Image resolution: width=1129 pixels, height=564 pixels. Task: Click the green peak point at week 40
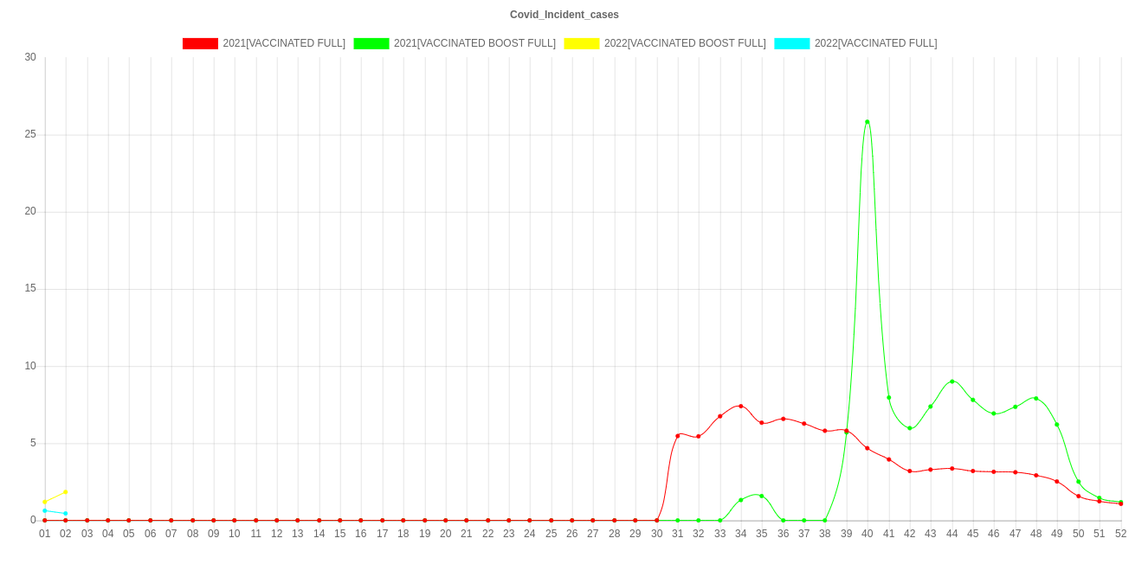pyautogui.click(x=868, y=122)
